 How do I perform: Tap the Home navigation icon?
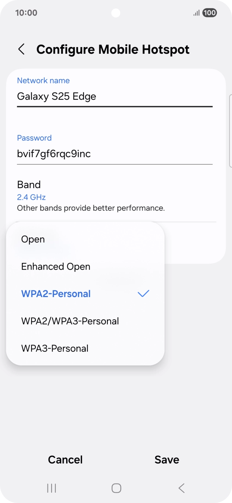point(116,488)
